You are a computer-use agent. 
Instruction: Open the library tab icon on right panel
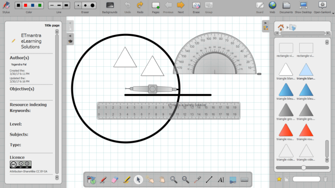[266, 28]
